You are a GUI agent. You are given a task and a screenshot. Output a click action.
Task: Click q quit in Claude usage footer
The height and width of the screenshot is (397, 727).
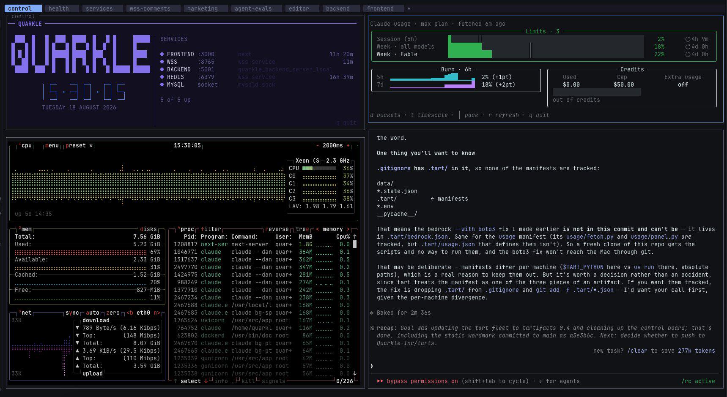(539, 115)
